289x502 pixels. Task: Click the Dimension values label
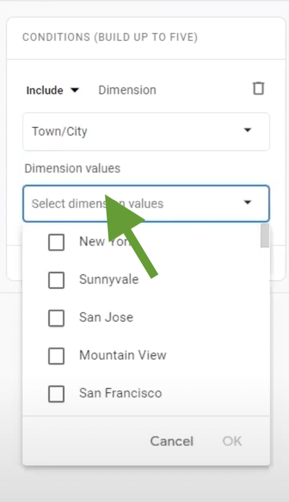click(73, 168)
